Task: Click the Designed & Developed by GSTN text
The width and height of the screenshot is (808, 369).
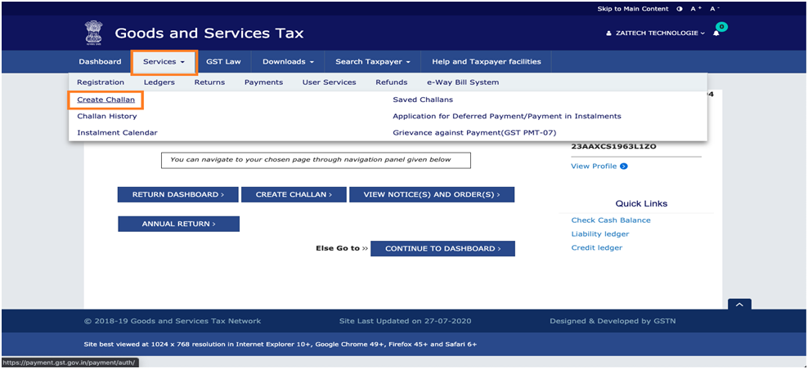Action: pyautogui.click(x=613, y=321)
